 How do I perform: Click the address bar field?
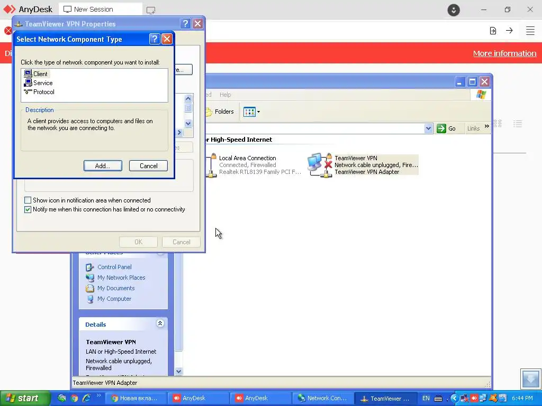click(x=315, y=128)
